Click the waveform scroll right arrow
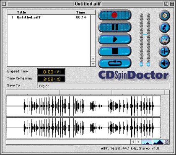The width and height of the screenshot is (176, 155). [138, 142]
